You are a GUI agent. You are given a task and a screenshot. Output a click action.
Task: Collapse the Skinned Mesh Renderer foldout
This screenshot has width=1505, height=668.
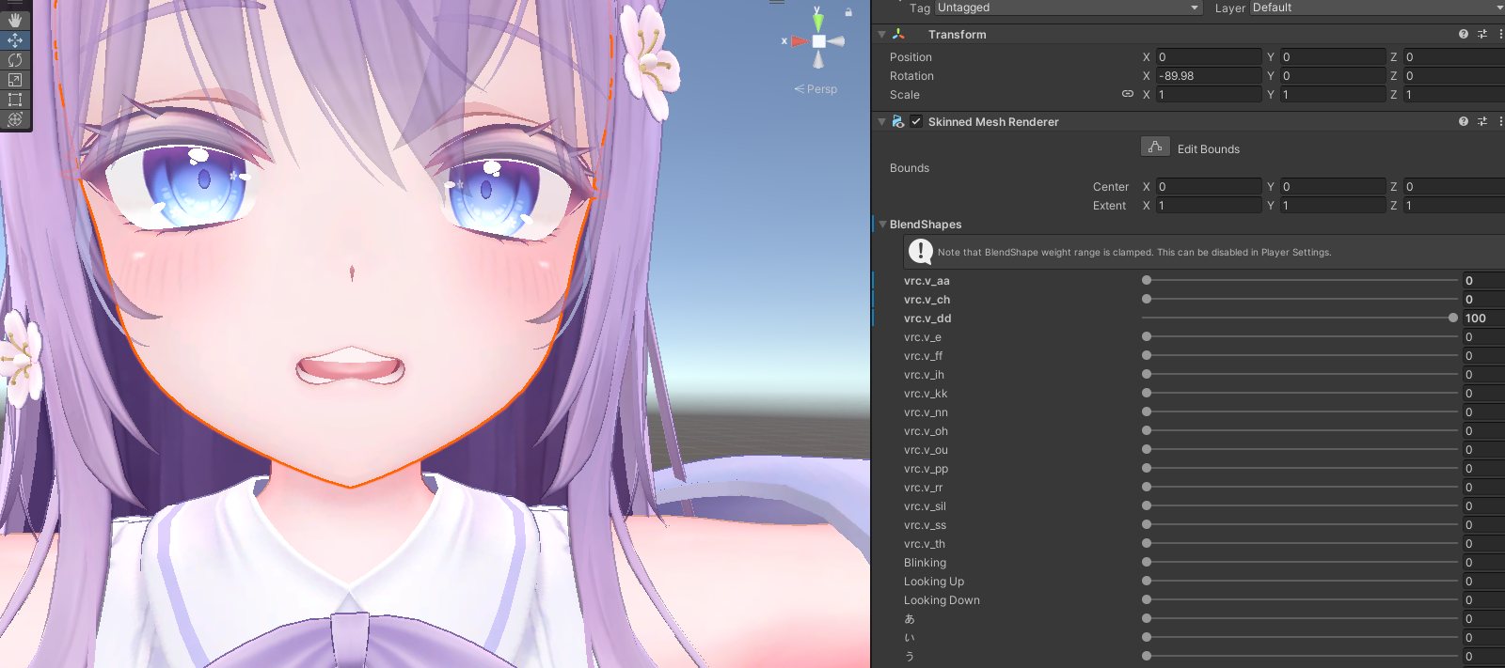tap(881, 121)
